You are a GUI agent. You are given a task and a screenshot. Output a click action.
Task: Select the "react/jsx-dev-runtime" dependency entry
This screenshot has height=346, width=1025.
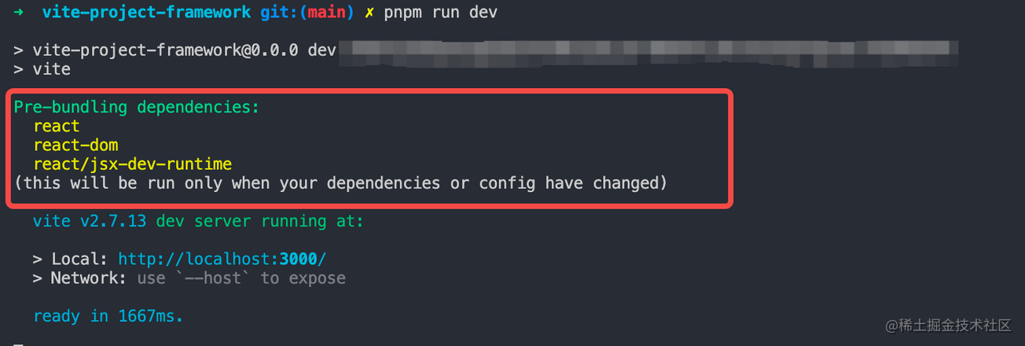pyautogui.click(x=133, y=164)
